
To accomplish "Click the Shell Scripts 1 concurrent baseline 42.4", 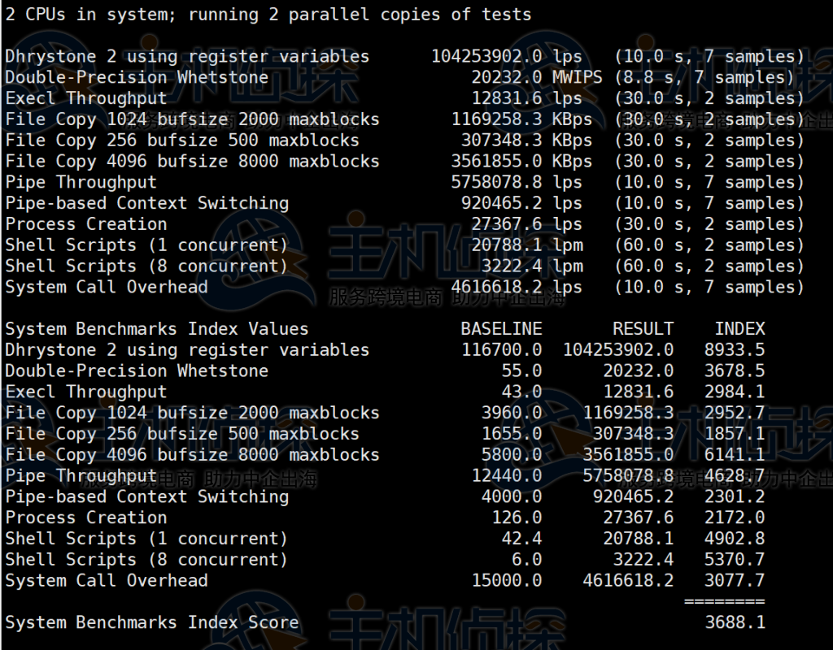I will [521, 539].
